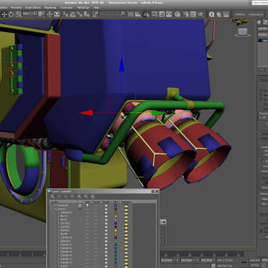
Task: Expand the 0 (default) layer tree
Action: pyautogui.click(x=55, y=205)
